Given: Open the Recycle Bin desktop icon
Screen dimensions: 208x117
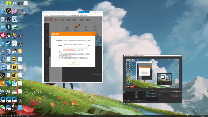Looking at the screenshot, I should pos(3,19).
